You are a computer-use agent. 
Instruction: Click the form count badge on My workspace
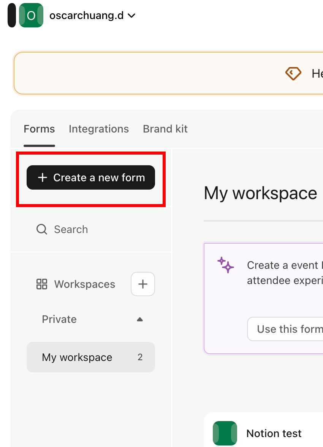(x=140, y=357)
